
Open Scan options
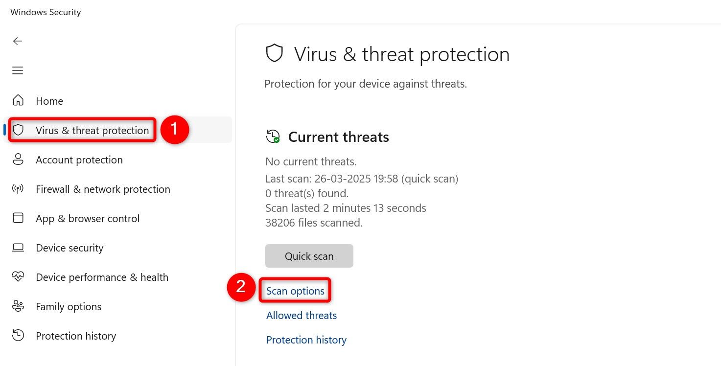[x=295, y=290]
